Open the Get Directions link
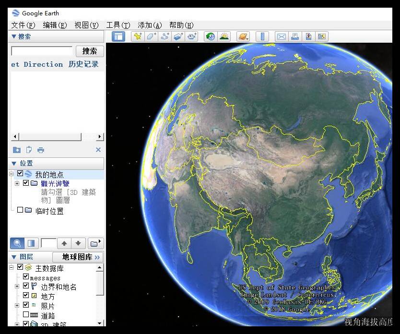 tap(37, 64)
